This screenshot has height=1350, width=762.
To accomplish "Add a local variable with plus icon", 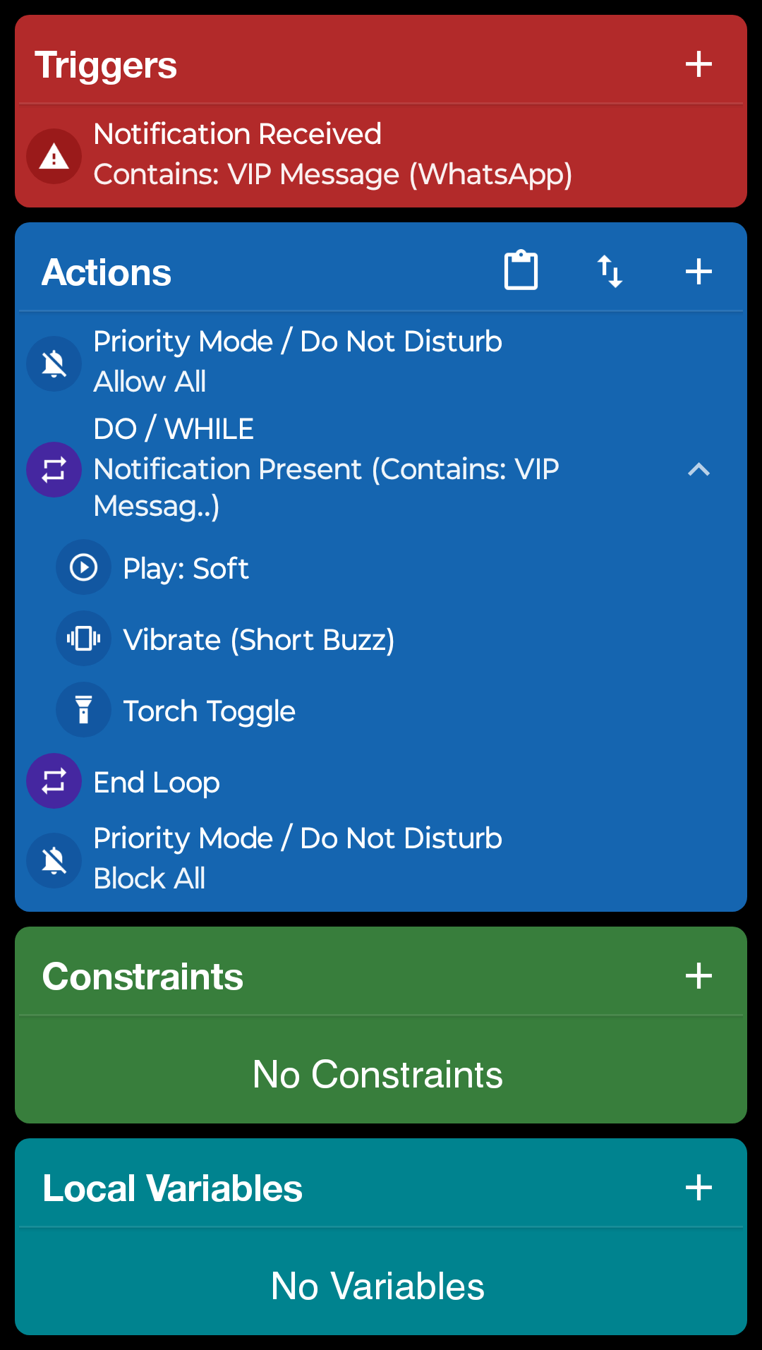I will (x=698, y=1188).
